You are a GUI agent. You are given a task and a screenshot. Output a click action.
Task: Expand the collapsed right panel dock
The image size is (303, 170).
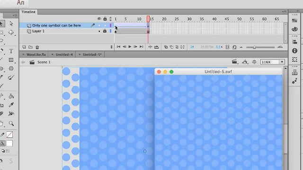(x=298, y=11)
